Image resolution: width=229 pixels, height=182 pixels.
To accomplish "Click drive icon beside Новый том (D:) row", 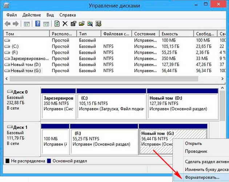I will 7,65.
